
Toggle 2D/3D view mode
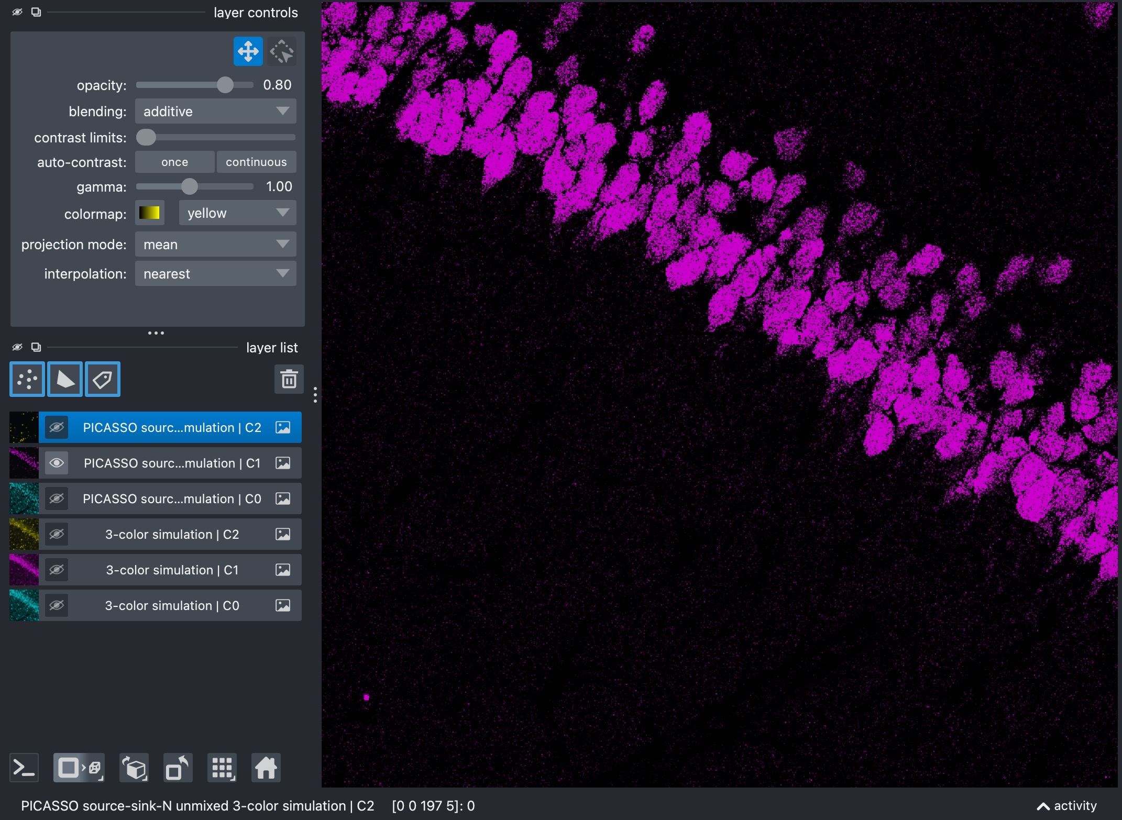pyautogui.click(x=79, y=768)
